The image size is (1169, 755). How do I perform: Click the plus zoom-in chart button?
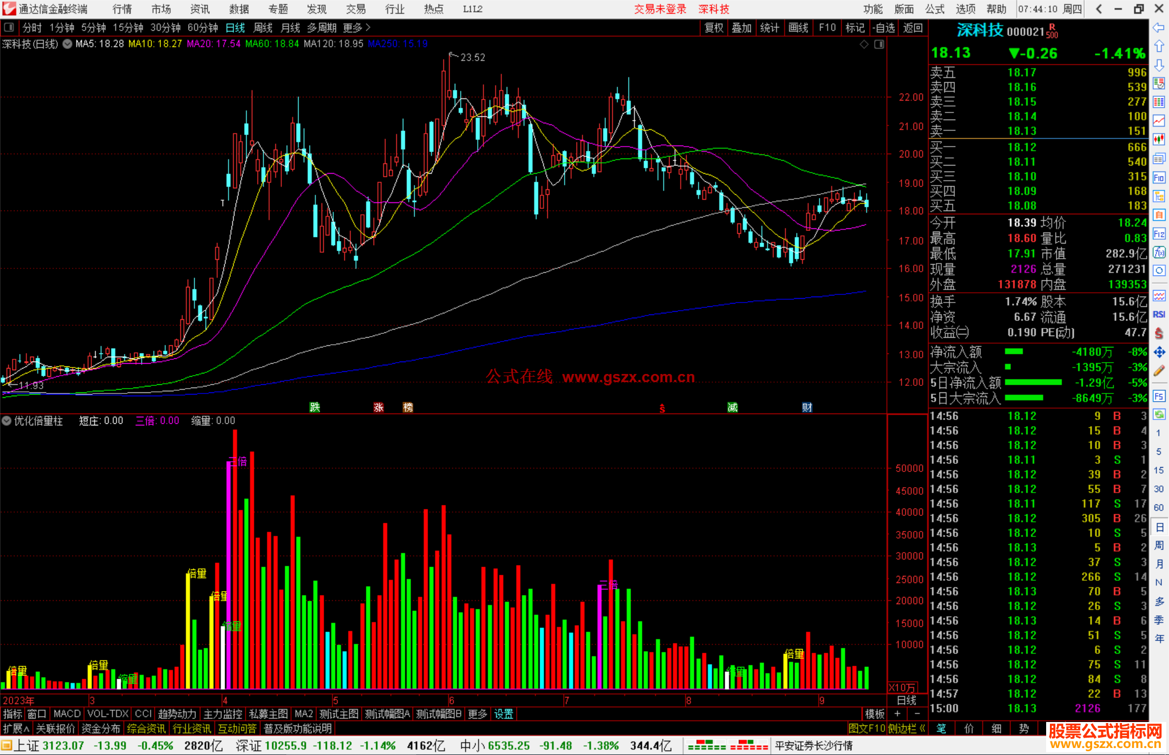click(x=897, y=714)
